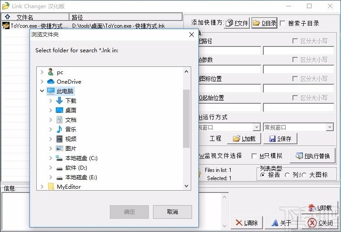Sort by 路径 column header
341x232 pixels.
[126, 17]
